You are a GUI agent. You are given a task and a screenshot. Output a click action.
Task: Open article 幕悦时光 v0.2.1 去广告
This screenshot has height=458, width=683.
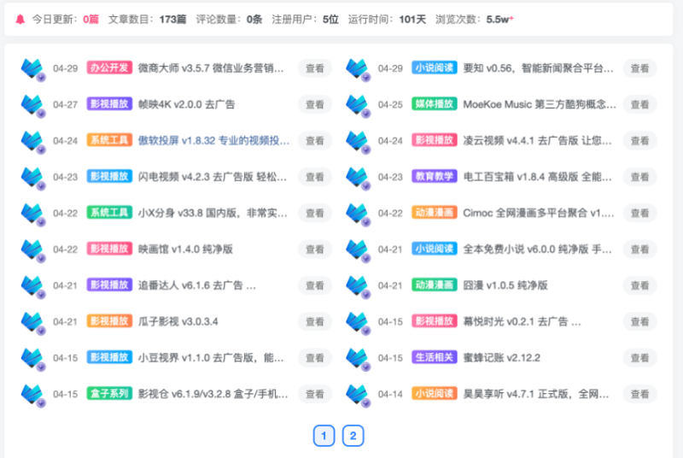[522, 321]
